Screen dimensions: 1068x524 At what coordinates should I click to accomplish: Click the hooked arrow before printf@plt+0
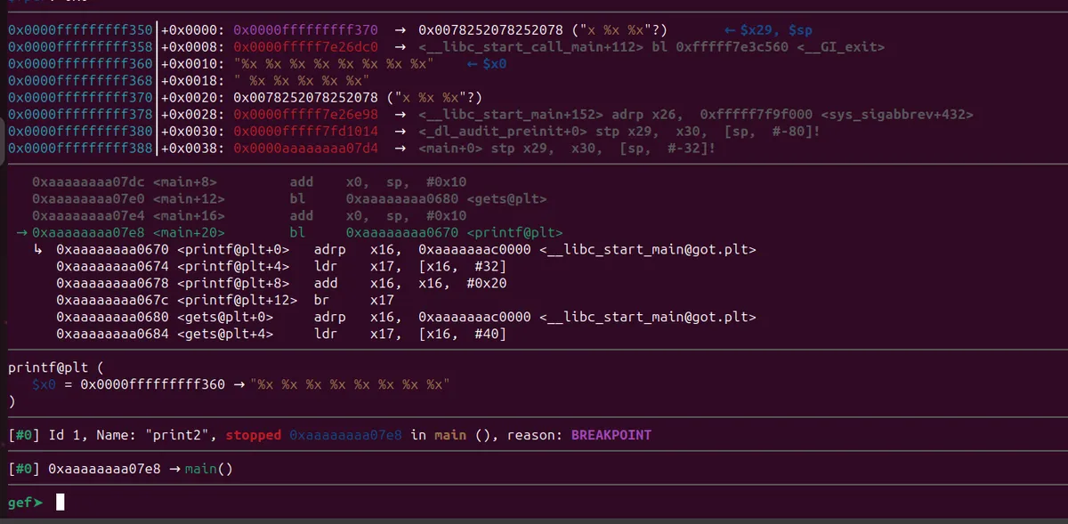tap(38, 250)
